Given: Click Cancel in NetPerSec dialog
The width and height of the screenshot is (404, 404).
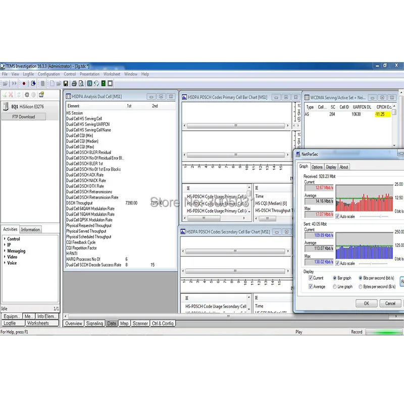Looking at the screenshot, I should pyautogui.click(x=390, y=304).
